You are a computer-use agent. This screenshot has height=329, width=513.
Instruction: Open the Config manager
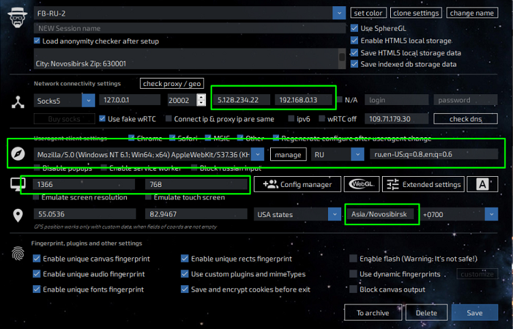pyautogui.click(x=297, y=184)
